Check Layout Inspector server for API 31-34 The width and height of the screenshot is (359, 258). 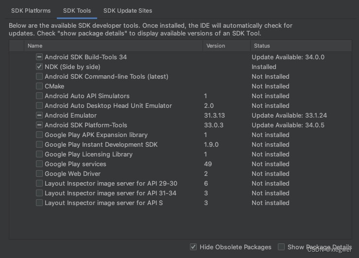39,193
